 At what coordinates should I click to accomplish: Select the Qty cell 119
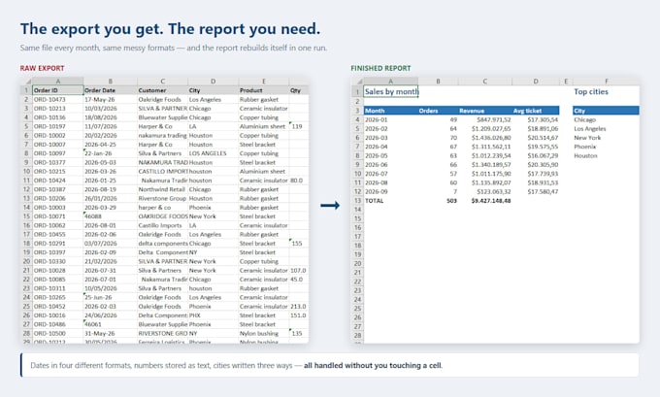point(299,126)
